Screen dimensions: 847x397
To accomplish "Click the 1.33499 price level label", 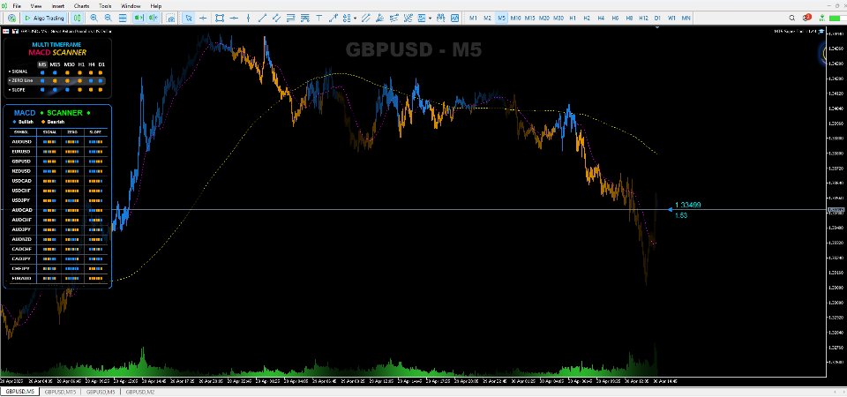I will pos(688,206).
